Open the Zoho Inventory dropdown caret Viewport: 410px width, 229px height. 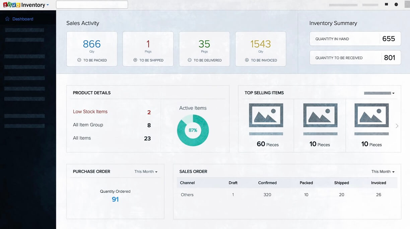(x=48, y=5)
